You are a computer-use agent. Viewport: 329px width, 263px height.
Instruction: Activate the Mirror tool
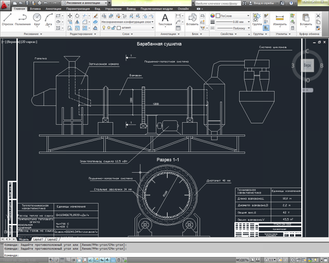(77, 22)
